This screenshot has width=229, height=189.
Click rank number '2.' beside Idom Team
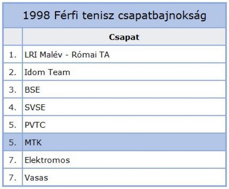click(x=13, y=72)
